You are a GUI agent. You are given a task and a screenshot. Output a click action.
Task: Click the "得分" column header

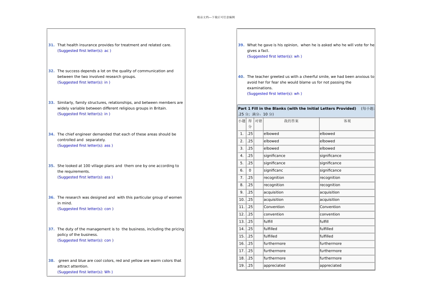coord(250,124)
